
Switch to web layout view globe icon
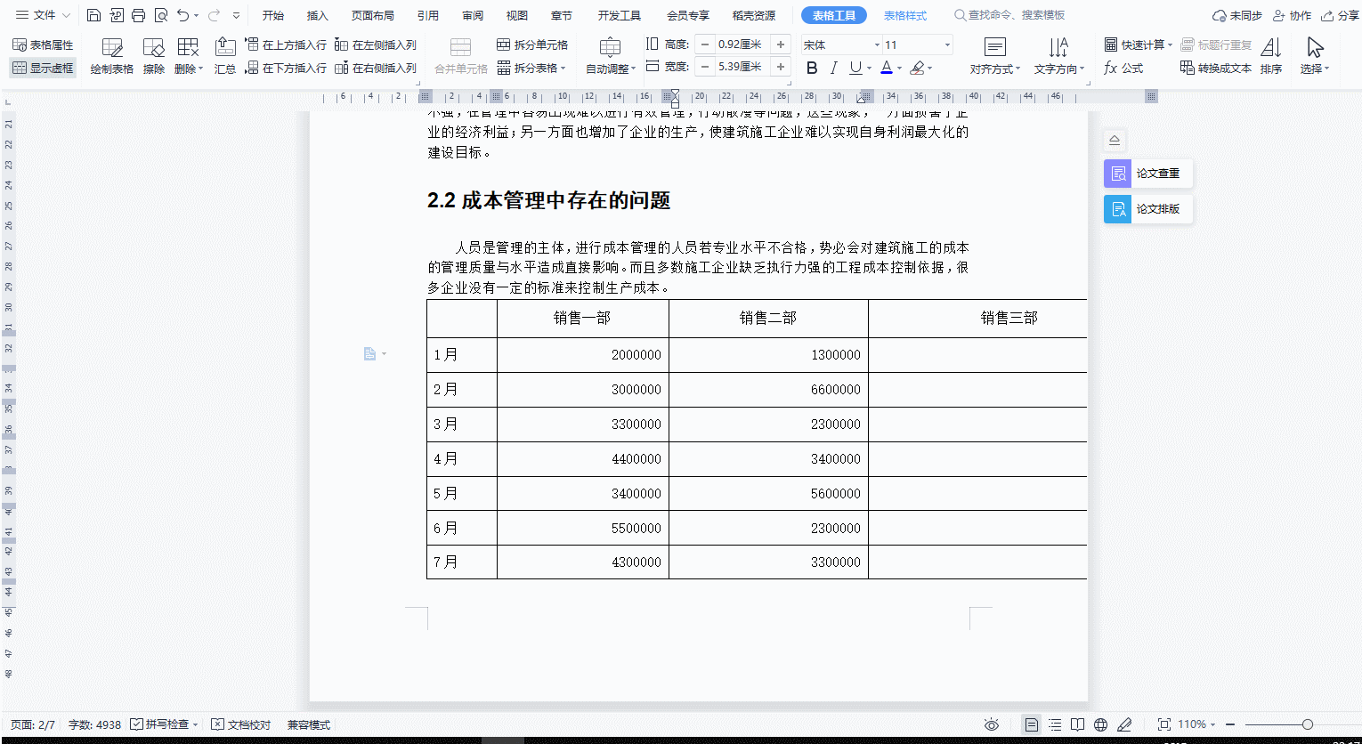[x=1101, y=724]
